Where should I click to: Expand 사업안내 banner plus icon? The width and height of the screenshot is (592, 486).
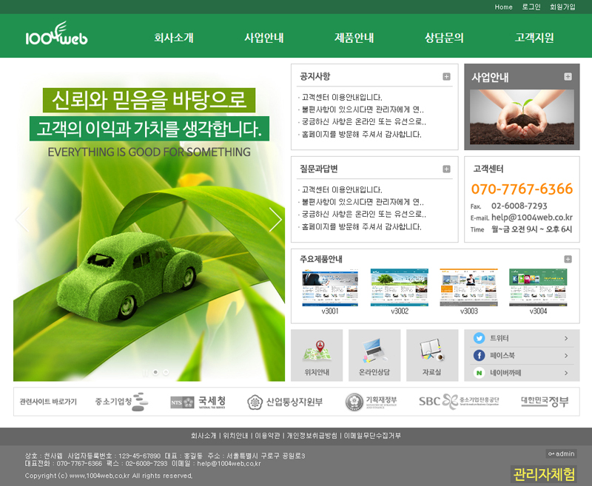(x=568, y=76)
